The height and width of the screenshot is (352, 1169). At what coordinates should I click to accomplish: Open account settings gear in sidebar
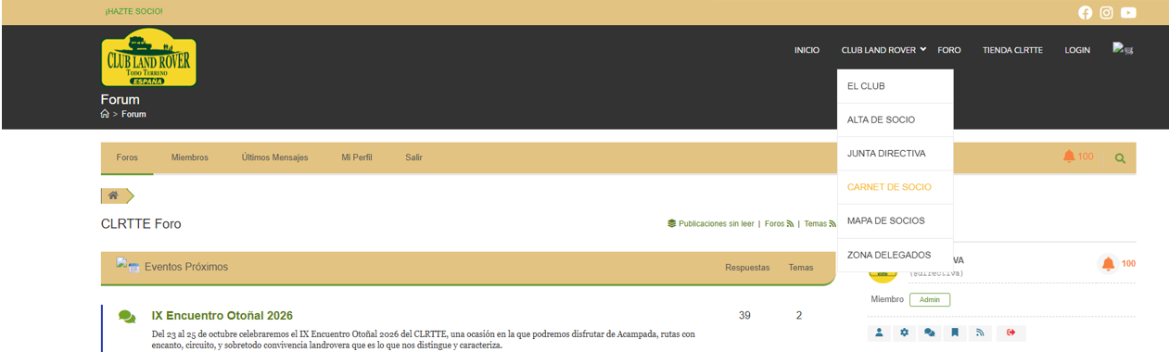pyautogui.click(x=905, y=333)
